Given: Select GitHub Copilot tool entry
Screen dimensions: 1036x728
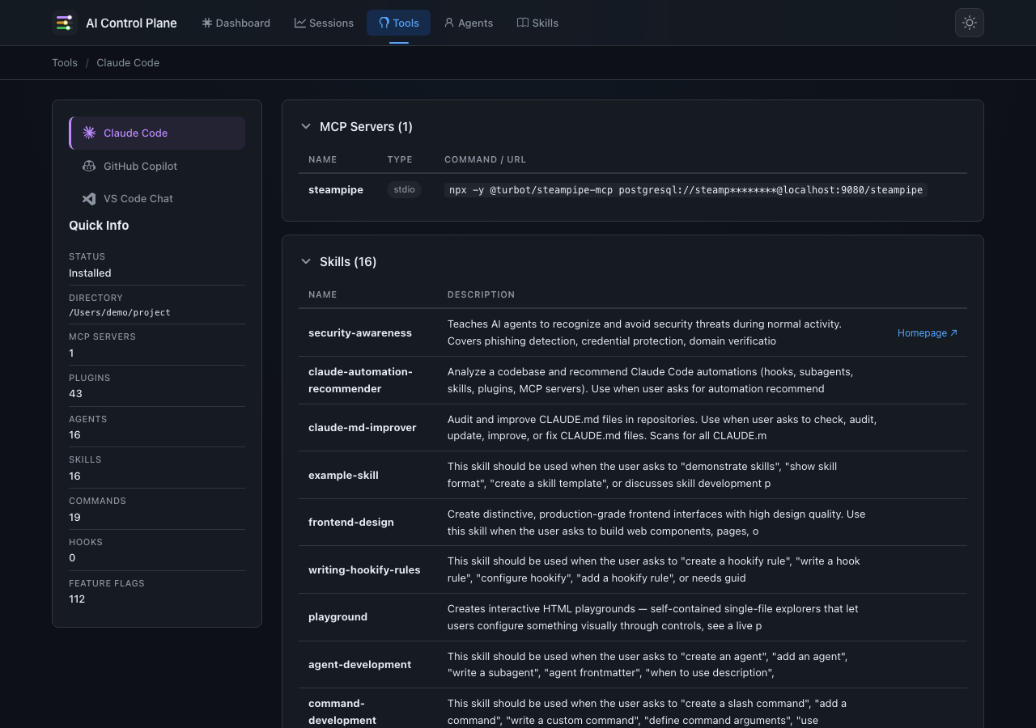Looking at the screenshot, I should pos(157,166).
